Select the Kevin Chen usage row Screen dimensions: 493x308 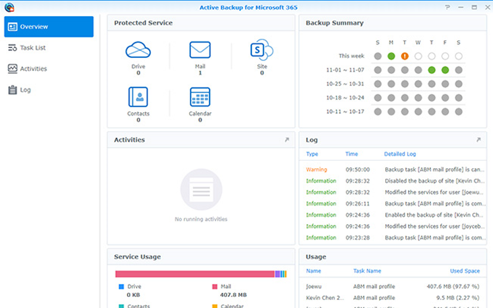[x=393, y=298]
